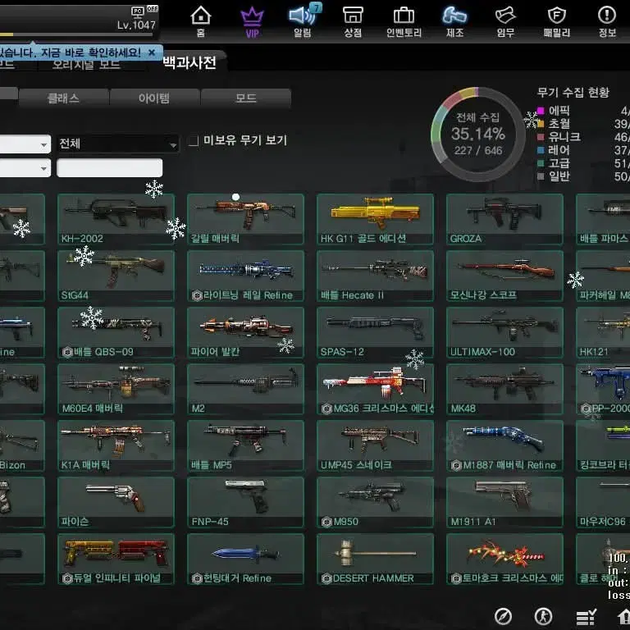Viewport: 630px width, 630px height.
Task: Select the 헌팅대거 Refine knife card
Action: coord(245,559)
